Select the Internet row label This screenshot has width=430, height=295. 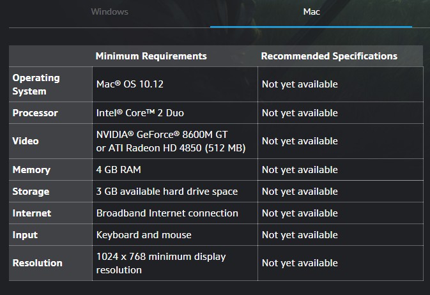point(31,213)
